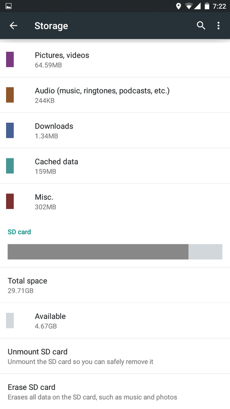
Task: Click the brown Audio color swatch
Action: (10, 95)
